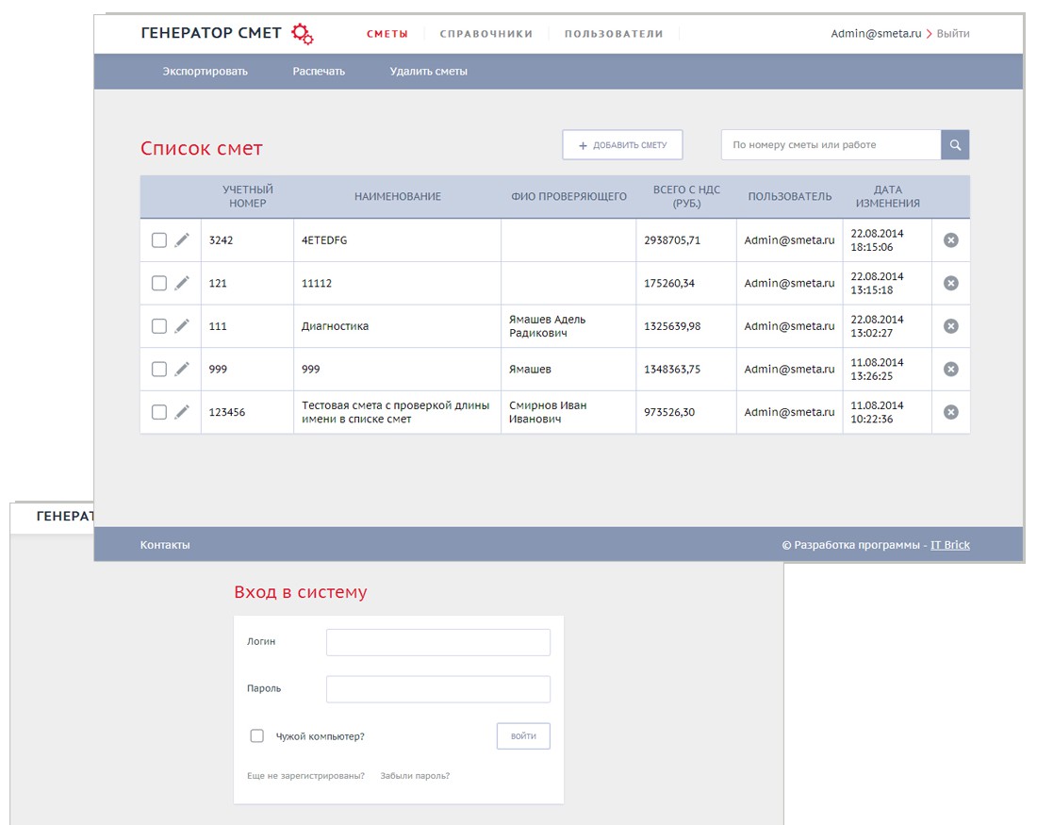Click the Генератор смет logo title
This screenshot has height=825, width=1037.
click(x=211, y=33)
